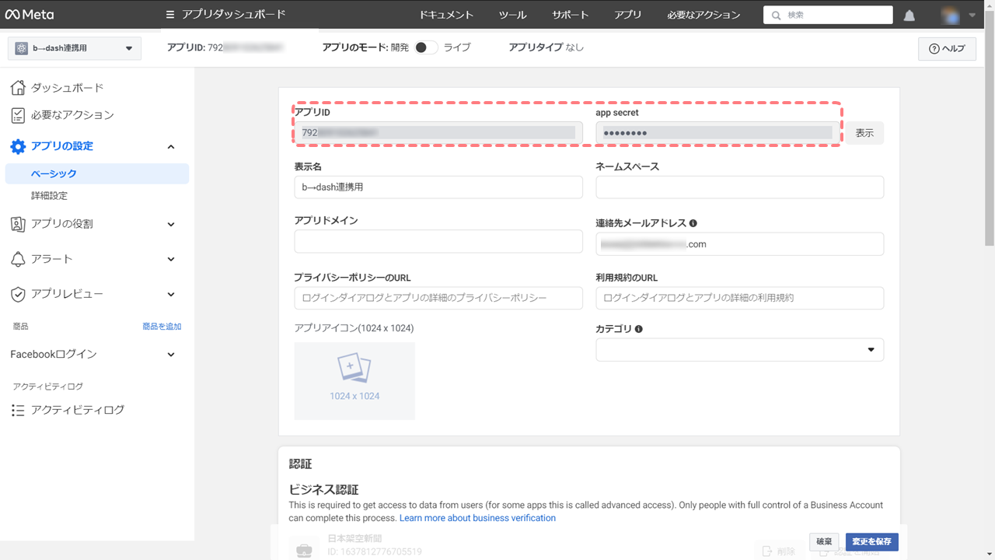
Task: Expand the アプリの役割 sidebar section
Action: pyautogui.click(x=171, y=224)
